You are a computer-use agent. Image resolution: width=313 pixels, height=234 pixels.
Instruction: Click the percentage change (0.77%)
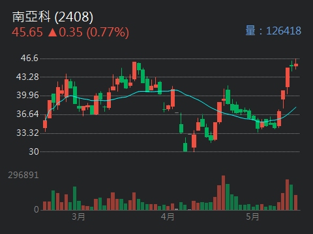(x=108, y=32)
